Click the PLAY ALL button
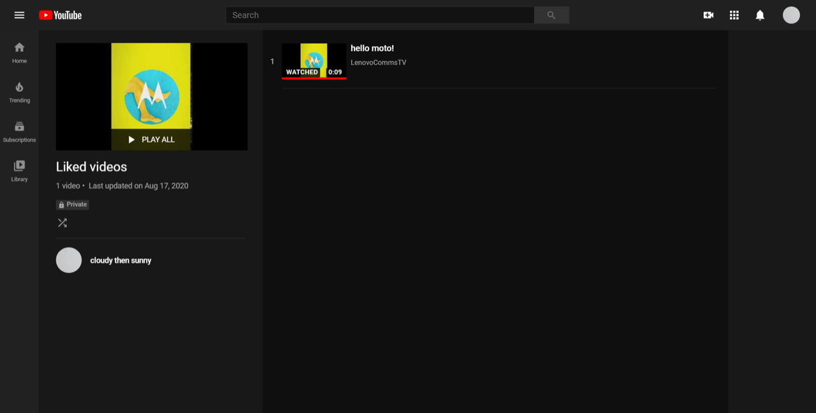 tap(151, 140)
